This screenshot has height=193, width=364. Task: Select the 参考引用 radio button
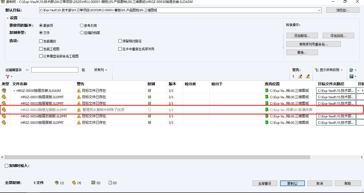(82, 25)
